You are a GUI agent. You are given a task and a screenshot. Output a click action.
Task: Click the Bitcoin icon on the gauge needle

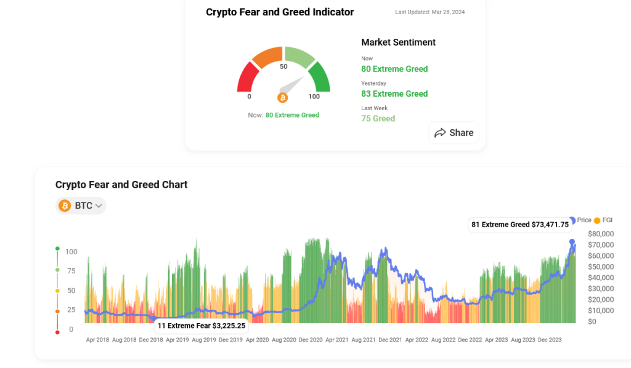tap(283, 98)
